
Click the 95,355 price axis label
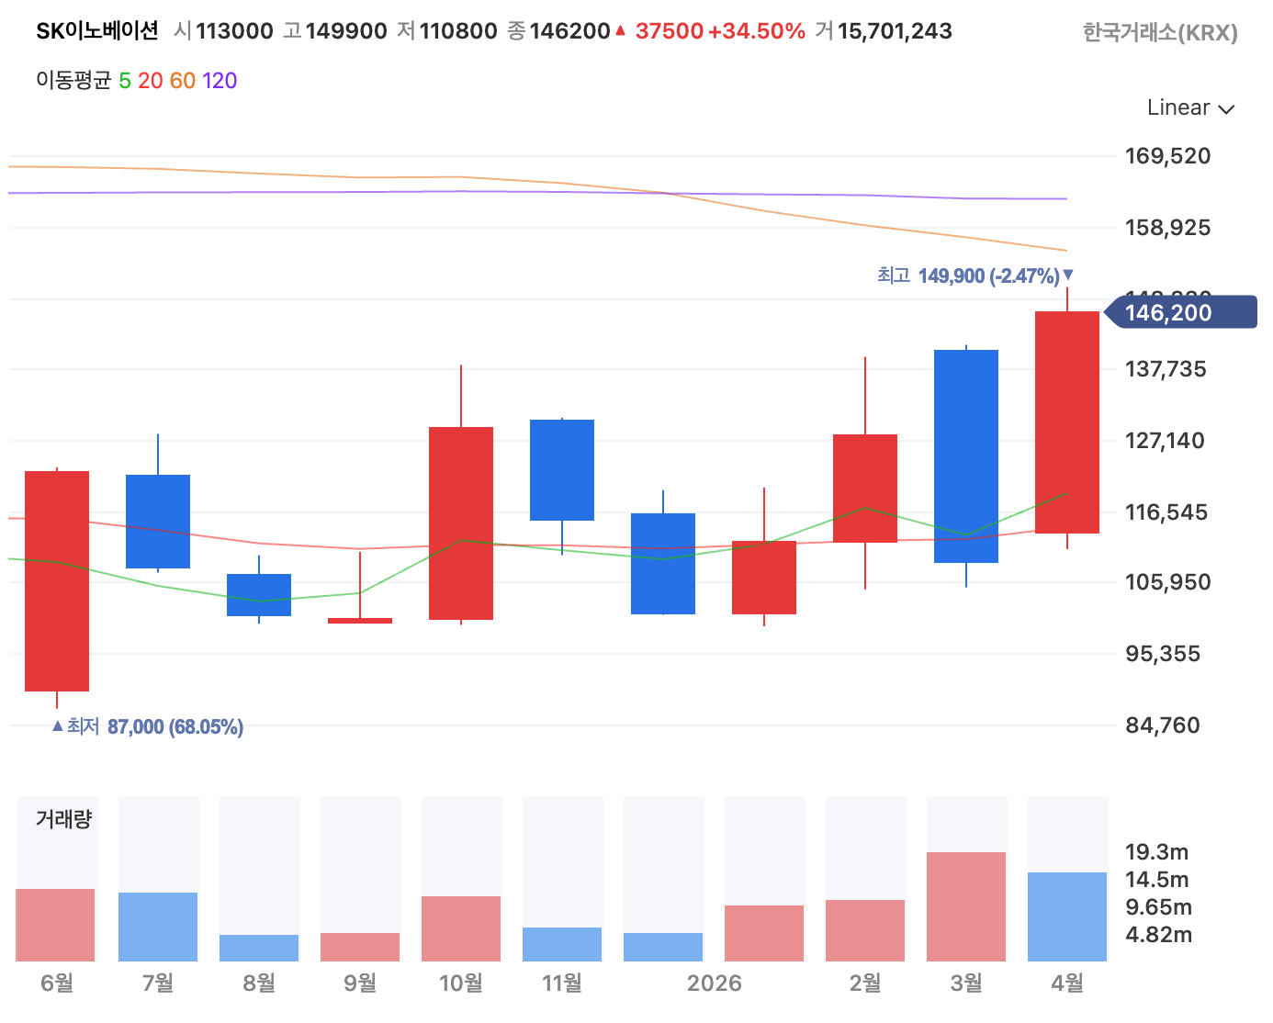coord(1163,654)
